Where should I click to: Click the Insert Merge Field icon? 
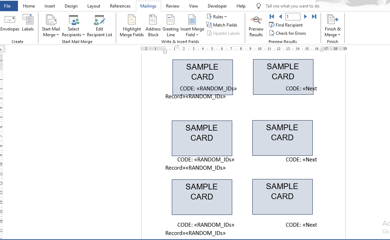192,20
